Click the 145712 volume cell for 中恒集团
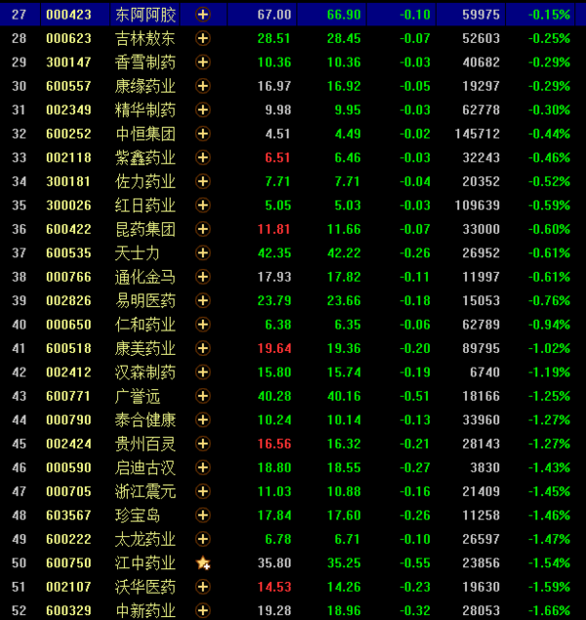 (x=477, y=134)
